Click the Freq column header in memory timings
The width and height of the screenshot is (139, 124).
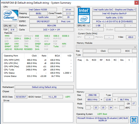click(80, 60)
